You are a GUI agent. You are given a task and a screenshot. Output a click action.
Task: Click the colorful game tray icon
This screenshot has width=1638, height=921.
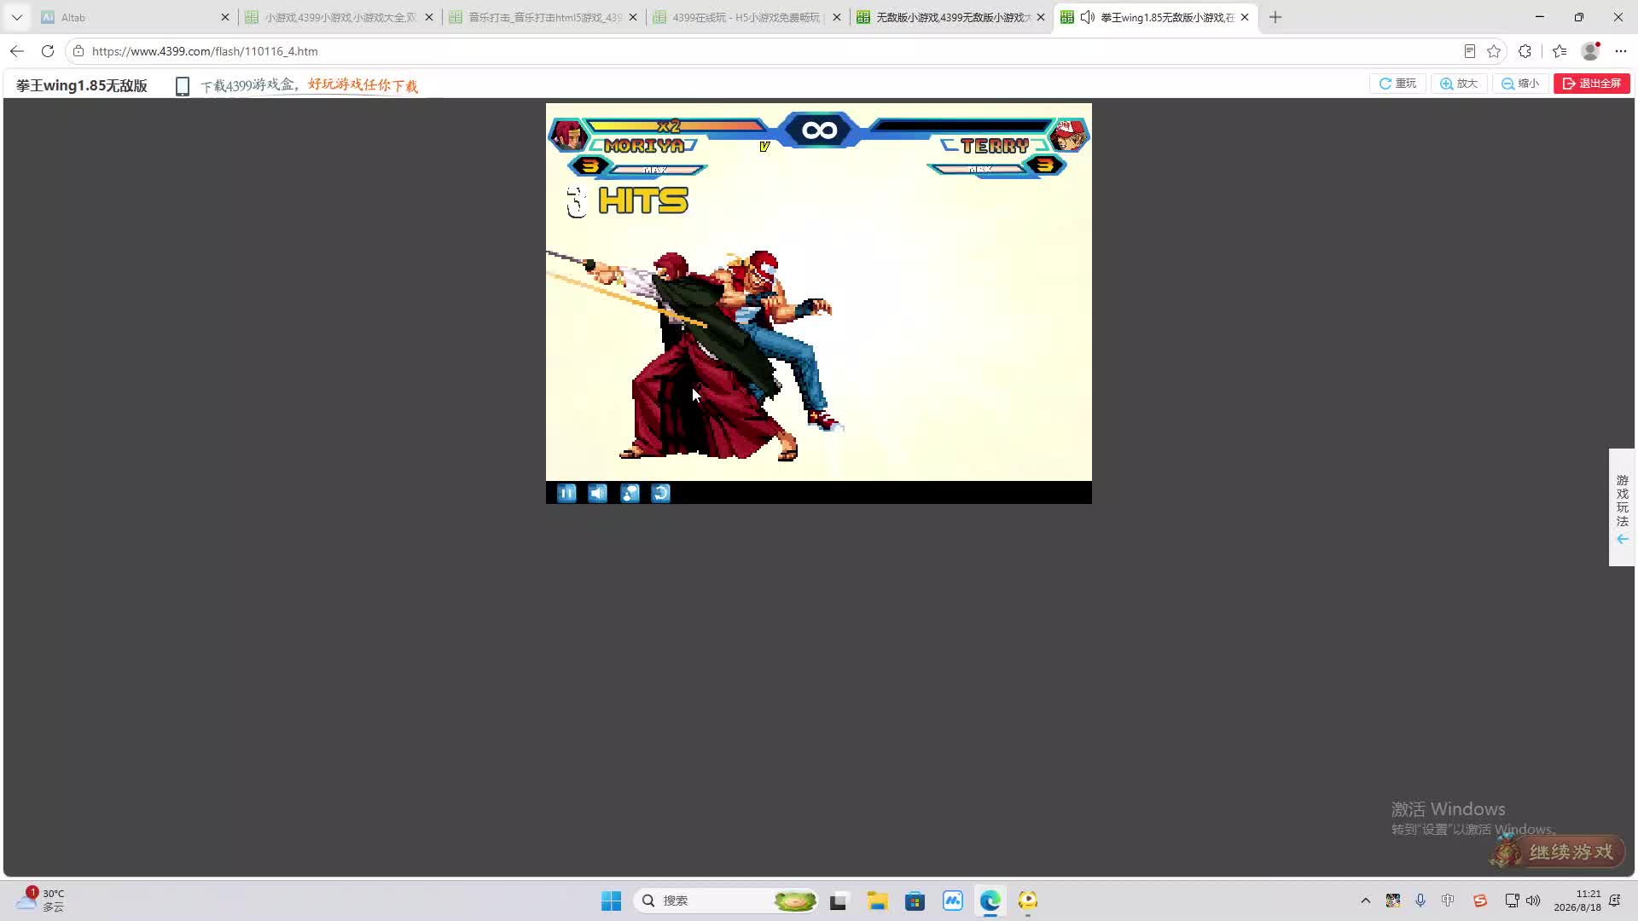pyautogui.click(x=1393, y=901)
